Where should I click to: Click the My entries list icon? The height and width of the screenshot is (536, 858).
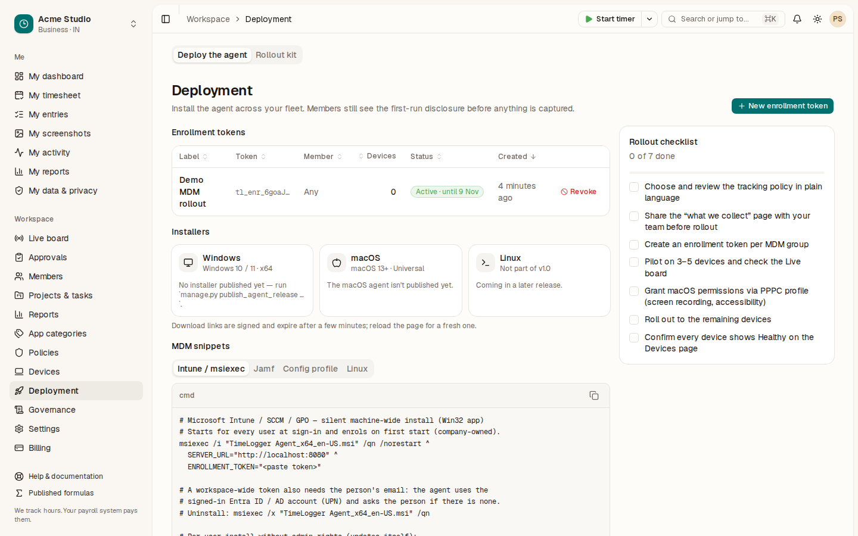pyautogui.click(x=19, y=114)
